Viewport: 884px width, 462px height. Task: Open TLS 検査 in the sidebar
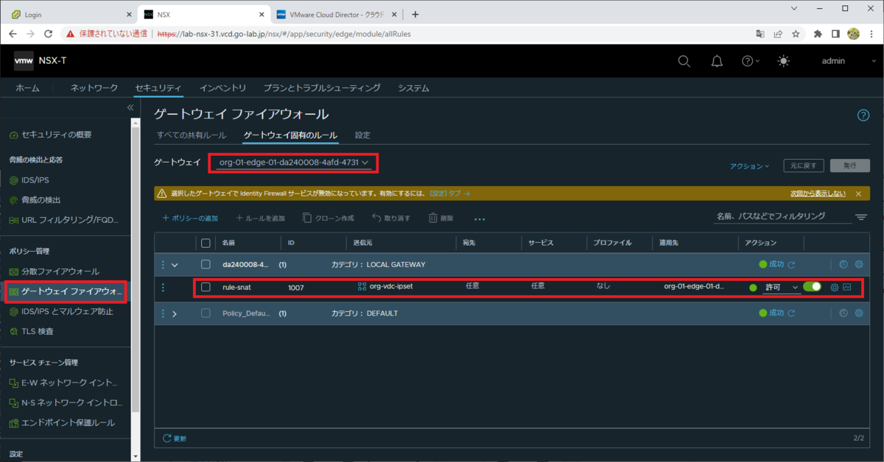(x=37, y=331)
